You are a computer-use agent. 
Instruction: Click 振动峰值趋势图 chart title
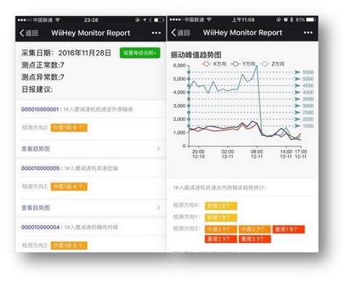click(196, 55)
